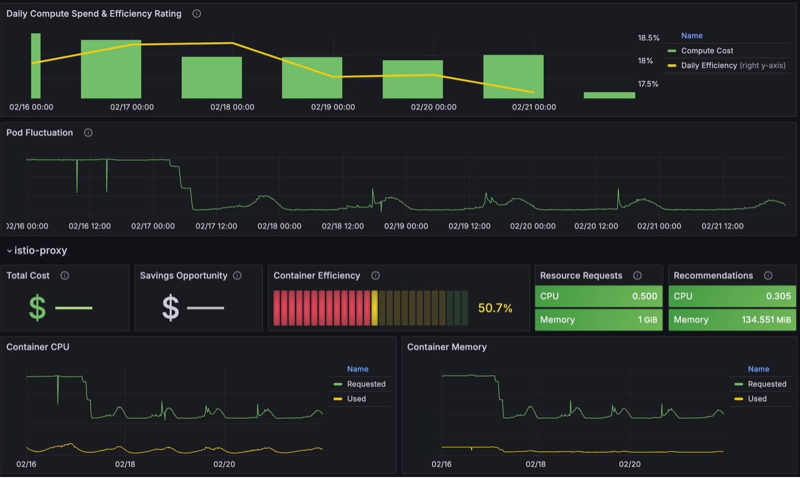This screenshot has height=478, width=800.
Task: Click the recommended Memory 134.551 MiB stat
Action: pyautogui.click(x=732, y=320)
